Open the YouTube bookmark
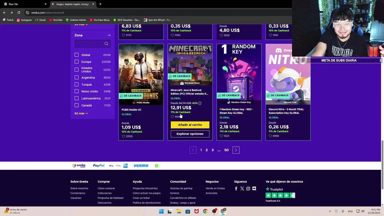The width and height of the screenshot is (384, 216). click(55, 20)
